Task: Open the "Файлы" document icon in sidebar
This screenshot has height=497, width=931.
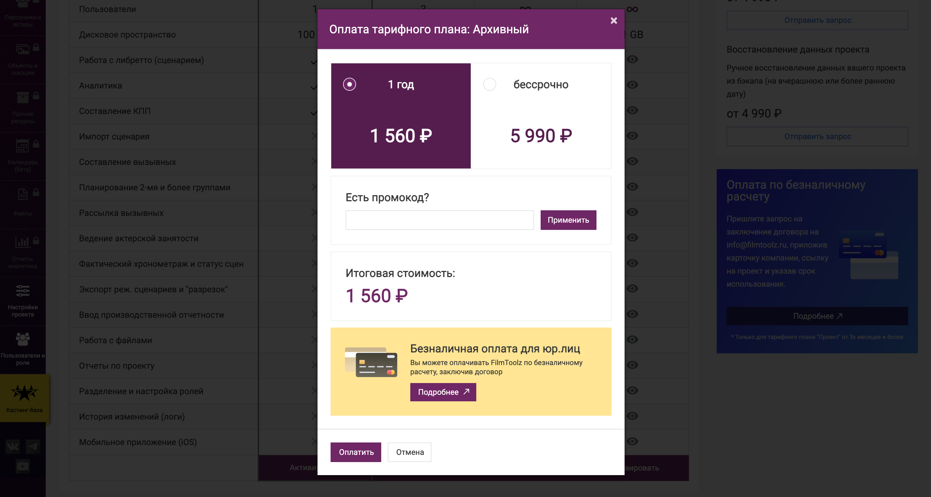Action: [x=23, y=194]
